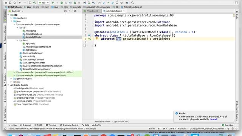Expand the generatedJava folder

[11, 79]
